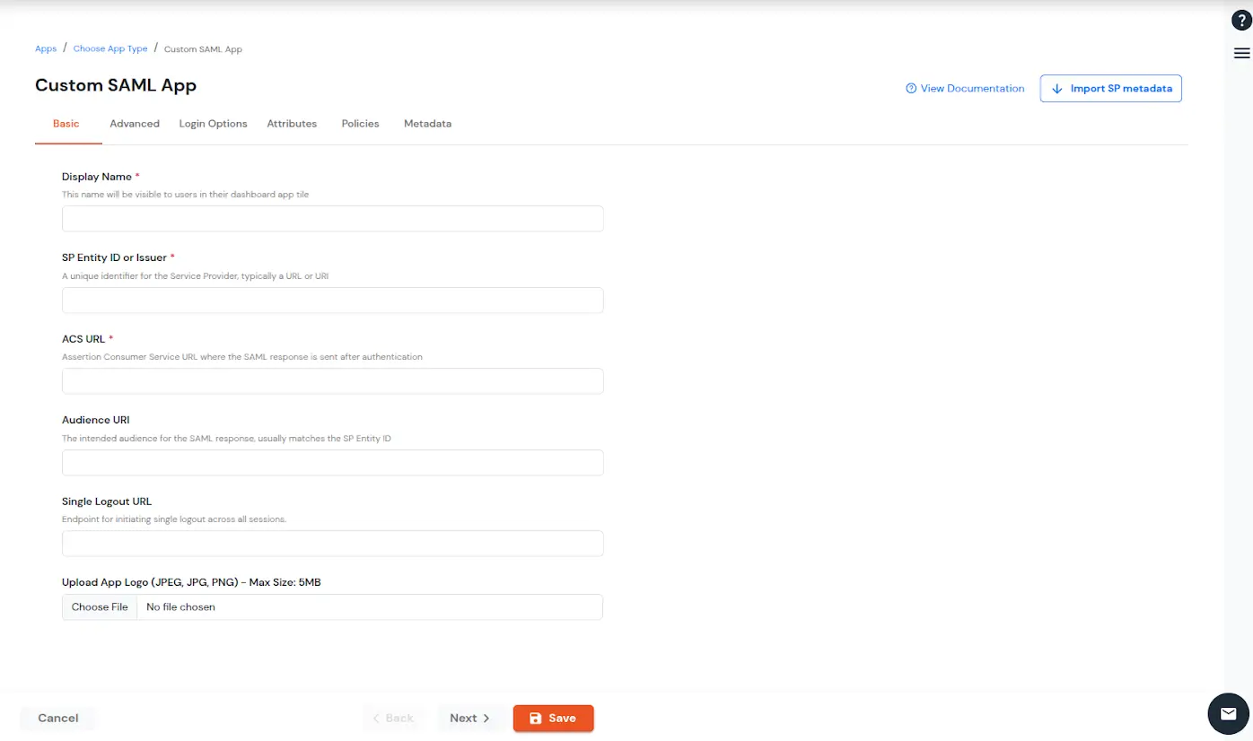Click the ACS URL input field
Image resolution: width=1253 pixels, height=741 pixels.
332,380
